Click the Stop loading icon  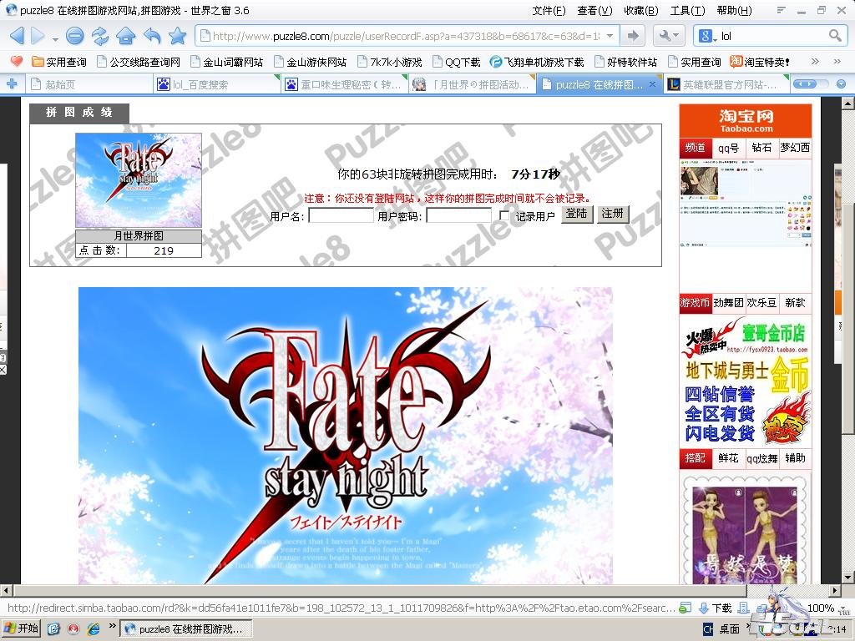click(x=74, y=36)
